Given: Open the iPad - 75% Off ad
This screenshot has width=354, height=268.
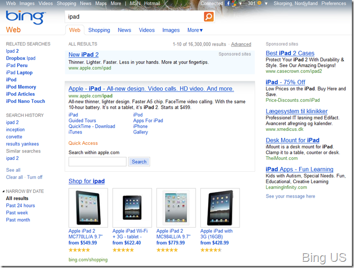Looking at the screenshot, I should 285,82.
